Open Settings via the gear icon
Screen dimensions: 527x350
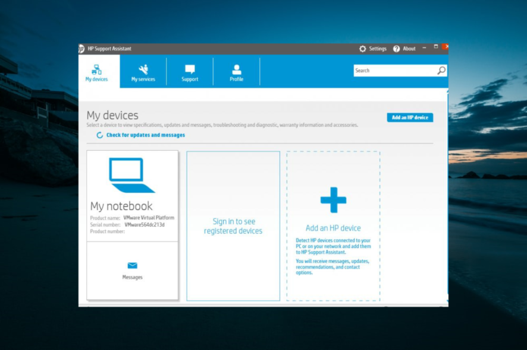(363, 49)
